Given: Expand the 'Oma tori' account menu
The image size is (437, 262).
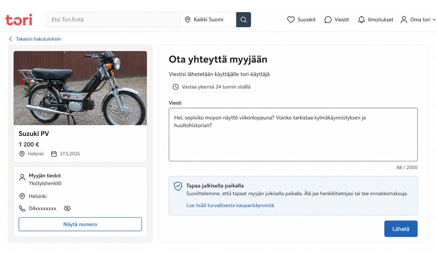Looking at the screenshot, I should coord(418,20).
